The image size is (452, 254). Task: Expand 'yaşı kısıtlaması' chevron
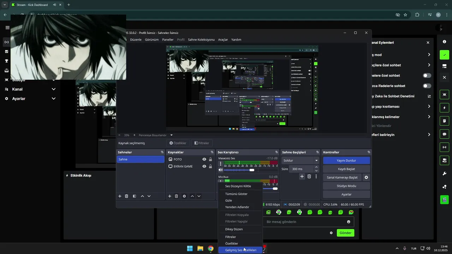429,107
